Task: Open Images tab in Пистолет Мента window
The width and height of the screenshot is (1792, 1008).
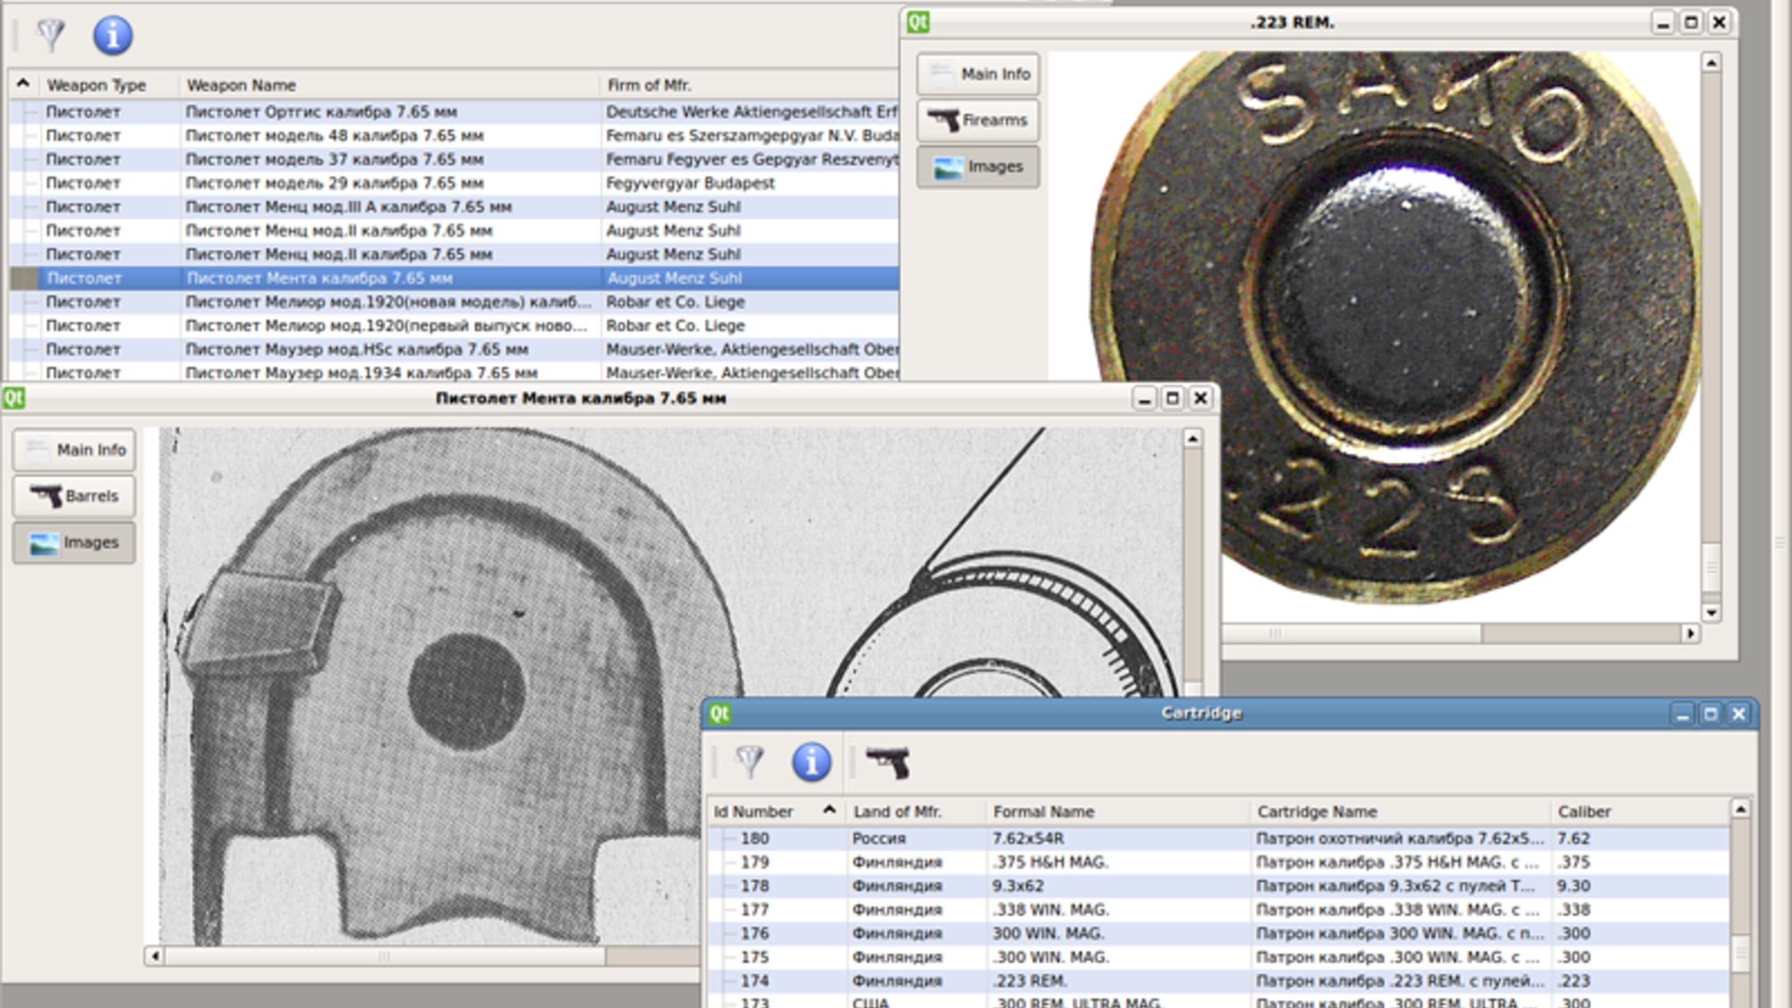Action: click(74, 543)
